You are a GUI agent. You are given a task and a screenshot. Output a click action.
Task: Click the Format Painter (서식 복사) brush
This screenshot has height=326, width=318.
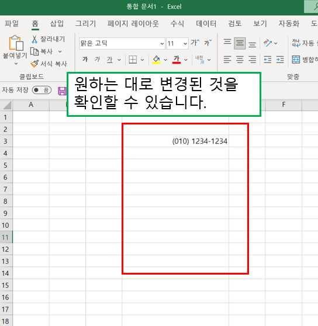[34, 64]
